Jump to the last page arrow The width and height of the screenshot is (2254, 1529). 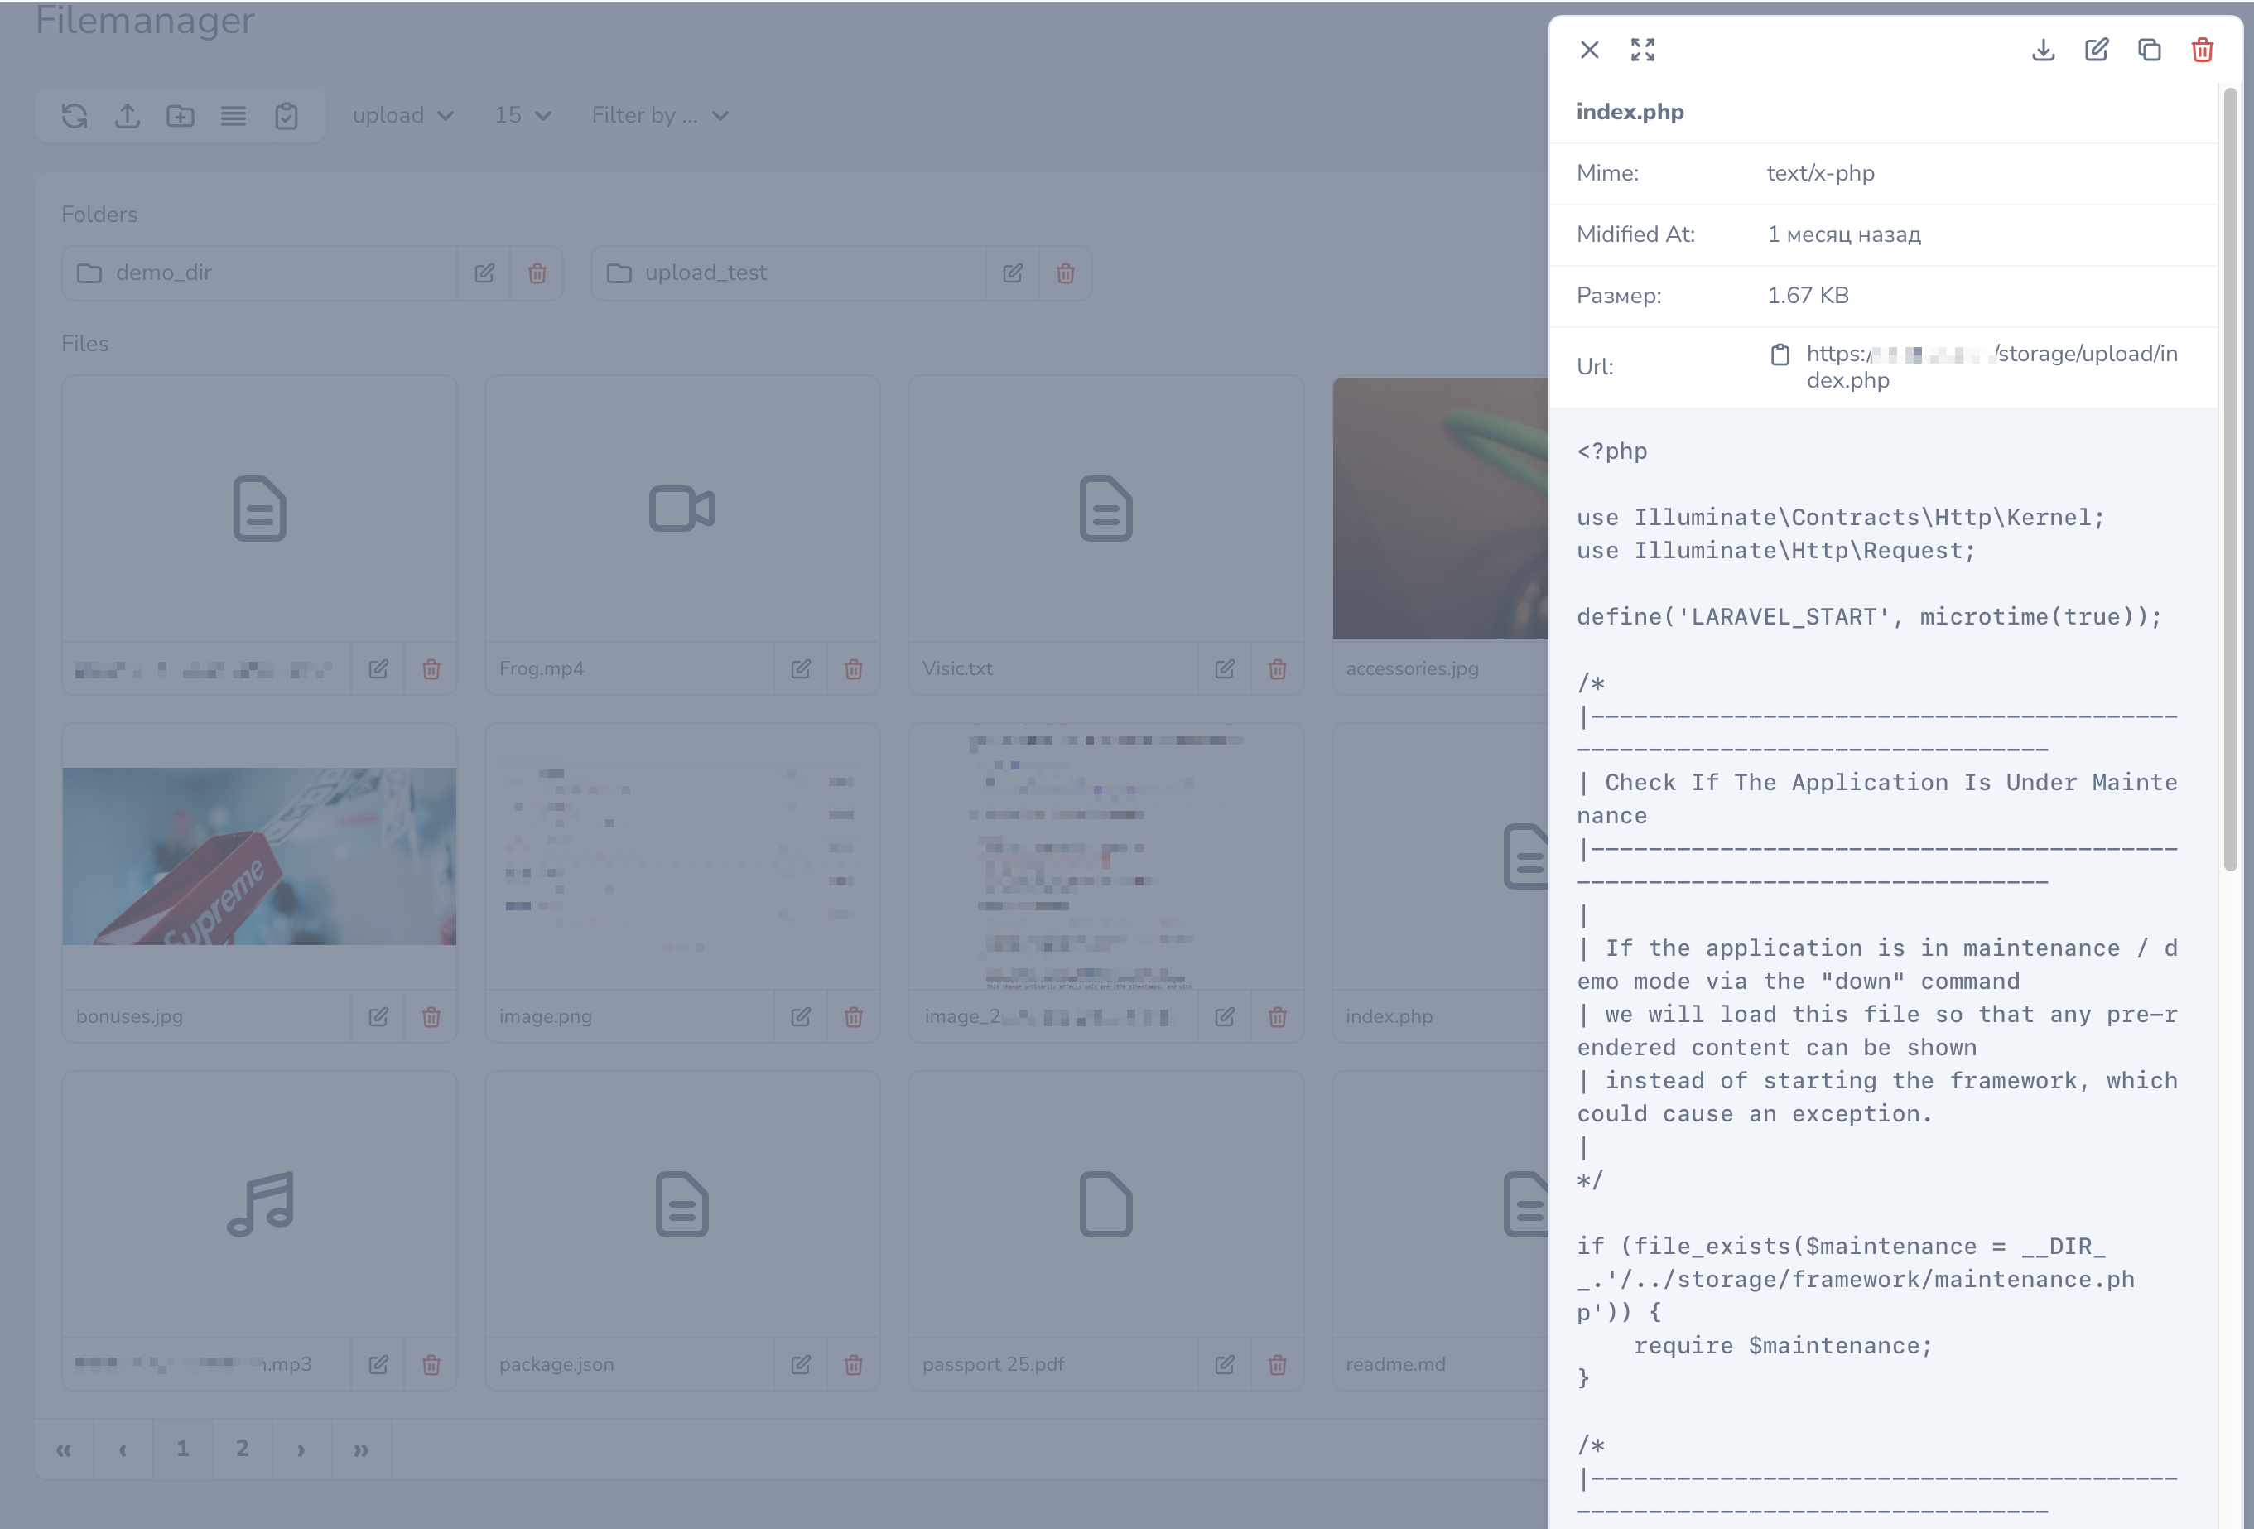(x=361, y=1449)
